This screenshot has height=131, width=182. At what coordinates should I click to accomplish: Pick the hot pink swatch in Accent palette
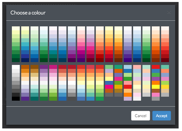pos(109,87)
